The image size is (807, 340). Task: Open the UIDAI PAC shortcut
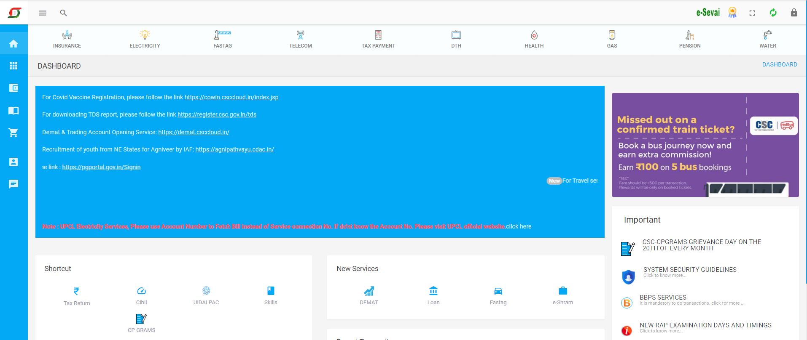(x=206, y=296)
